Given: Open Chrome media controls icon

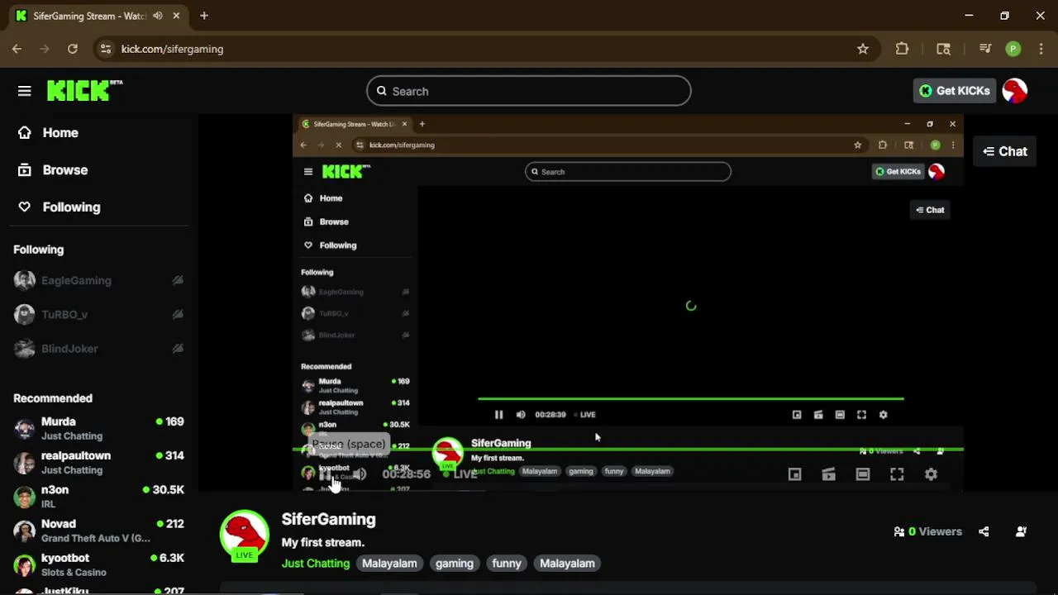Looking at the screenshot, I should 984,49.
